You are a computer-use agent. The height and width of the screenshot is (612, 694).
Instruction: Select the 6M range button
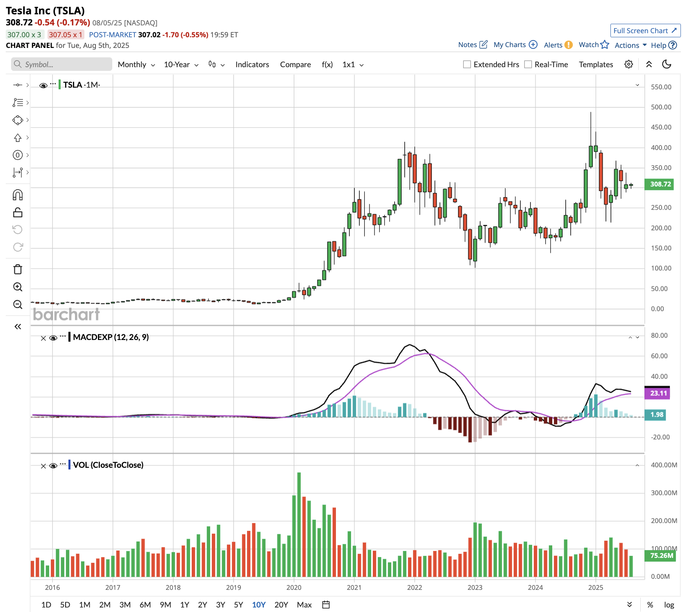point(145,605)
